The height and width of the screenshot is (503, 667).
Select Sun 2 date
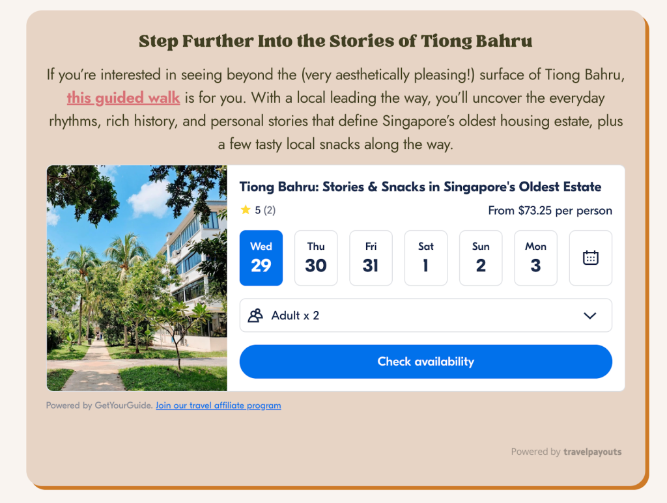481,258
